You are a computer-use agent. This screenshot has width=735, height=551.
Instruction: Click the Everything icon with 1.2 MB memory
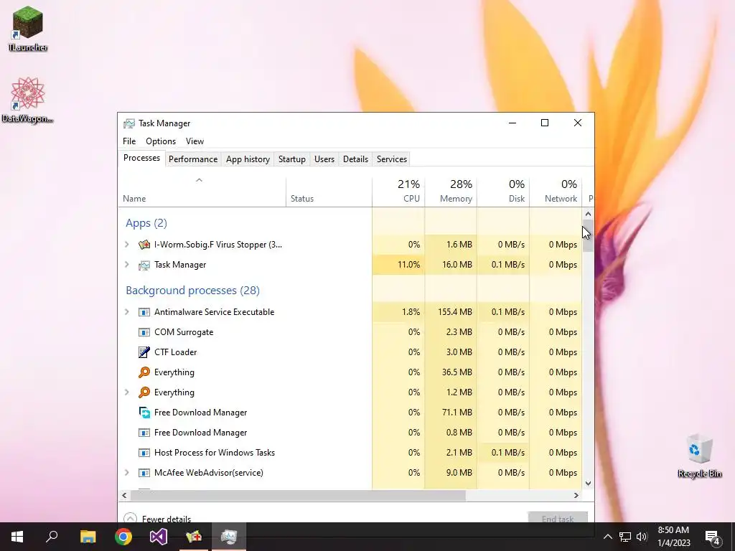(144, 392)
